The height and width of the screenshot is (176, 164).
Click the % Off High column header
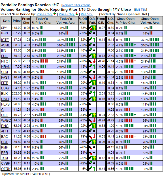(83, 21)
